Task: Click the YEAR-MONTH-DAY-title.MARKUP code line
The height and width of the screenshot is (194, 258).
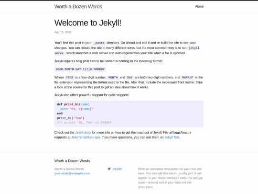Action: click(x=80, y=69)
